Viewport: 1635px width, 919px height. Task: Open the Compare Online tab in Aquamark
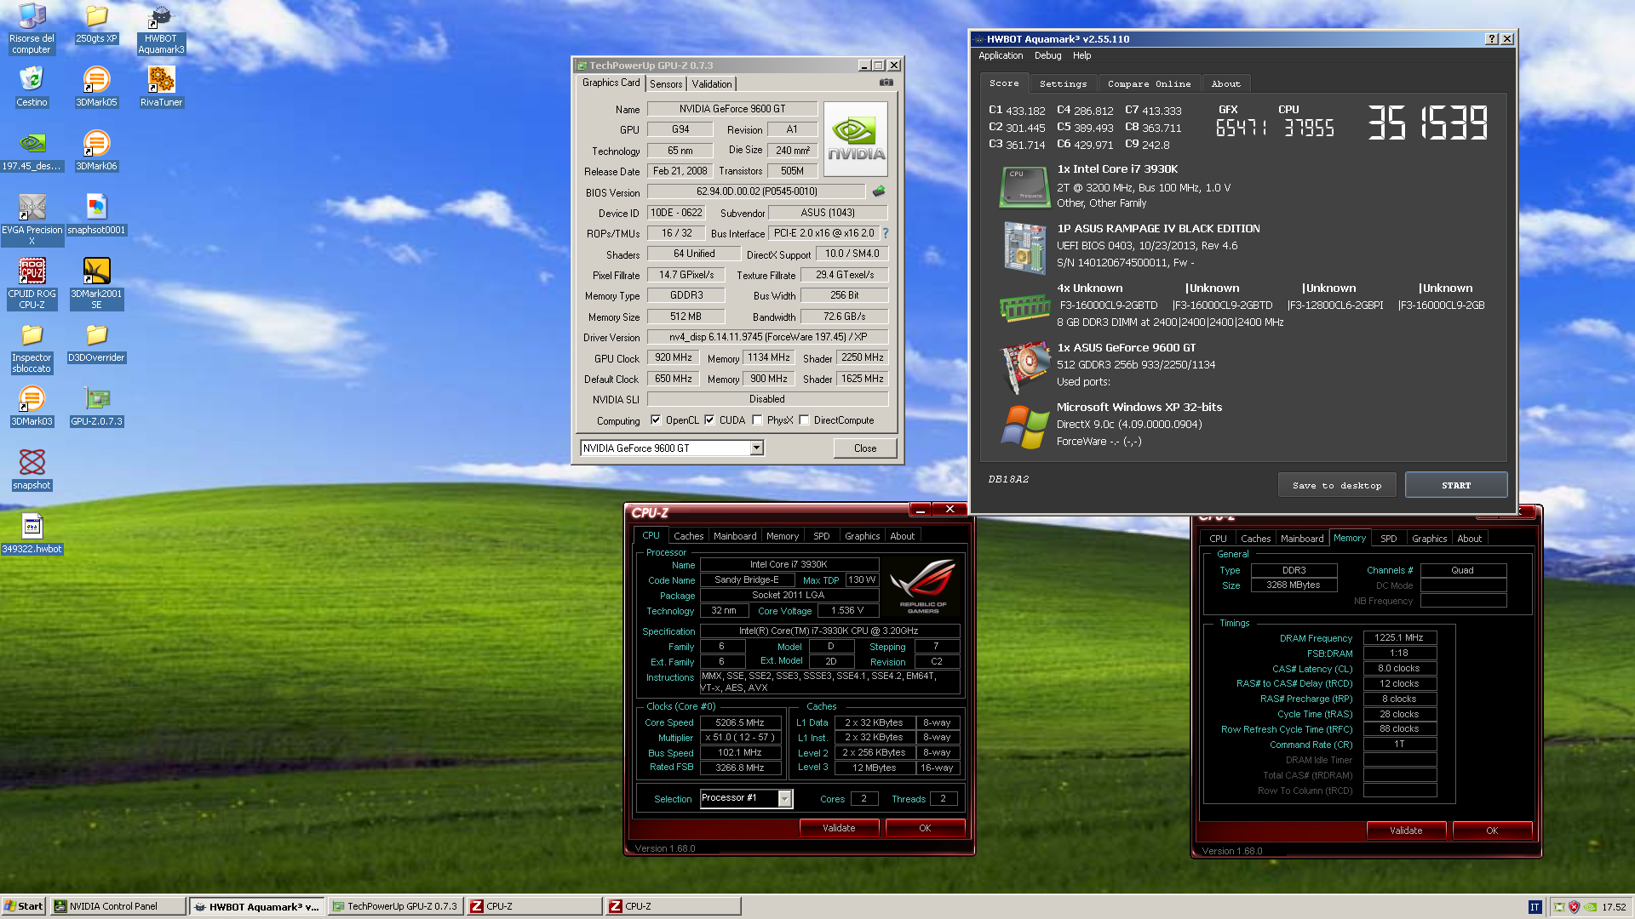(x=1149, y=83)
